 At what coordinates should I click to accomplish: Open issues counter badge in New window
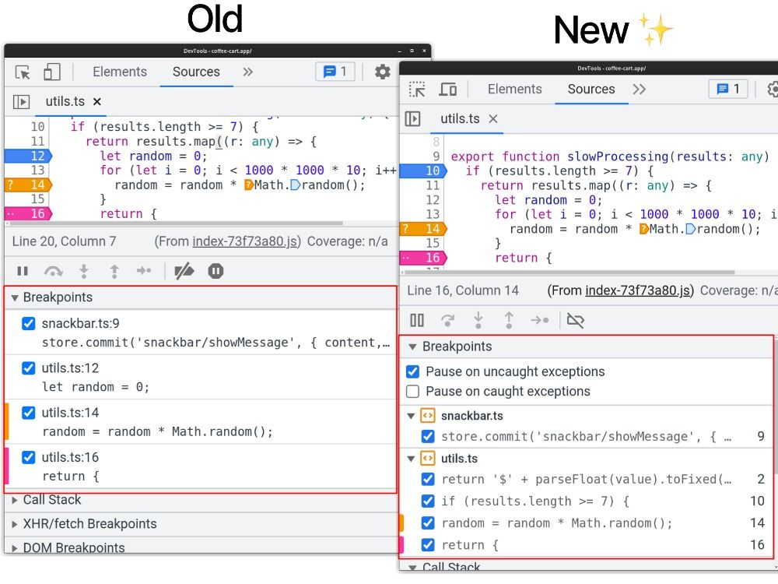(728, 90)
